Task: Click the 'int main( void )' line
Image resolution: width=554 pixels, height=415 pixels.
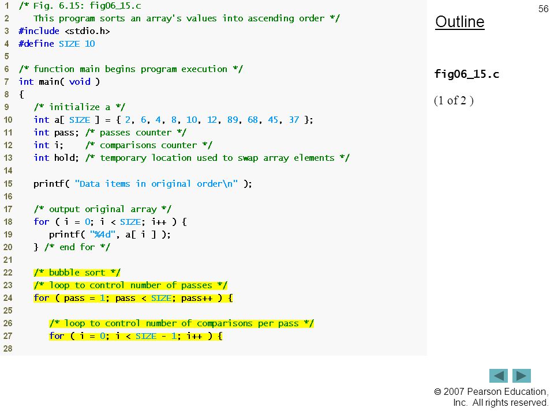Action: point(59,82)
